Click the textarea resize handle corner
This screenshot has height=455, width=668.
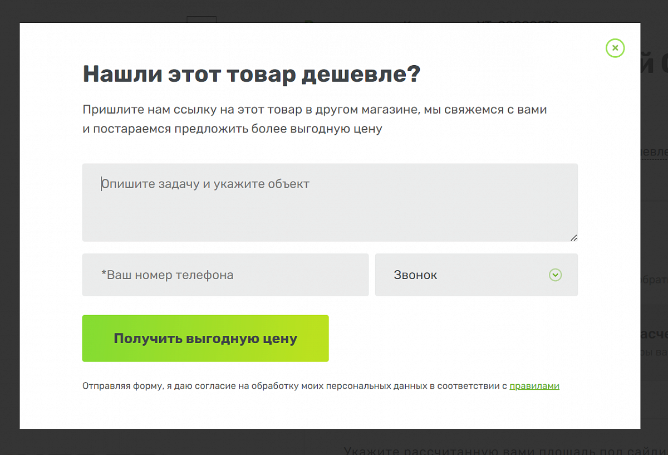click(573, 237)
